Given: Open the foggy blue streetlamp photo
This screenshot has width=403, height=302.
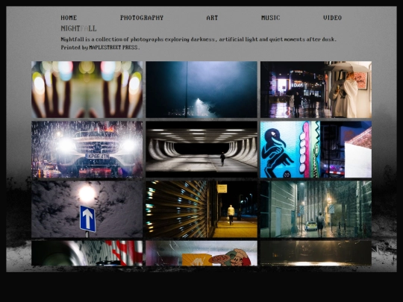Looking at the screenshot, I should tap(201, 89).
